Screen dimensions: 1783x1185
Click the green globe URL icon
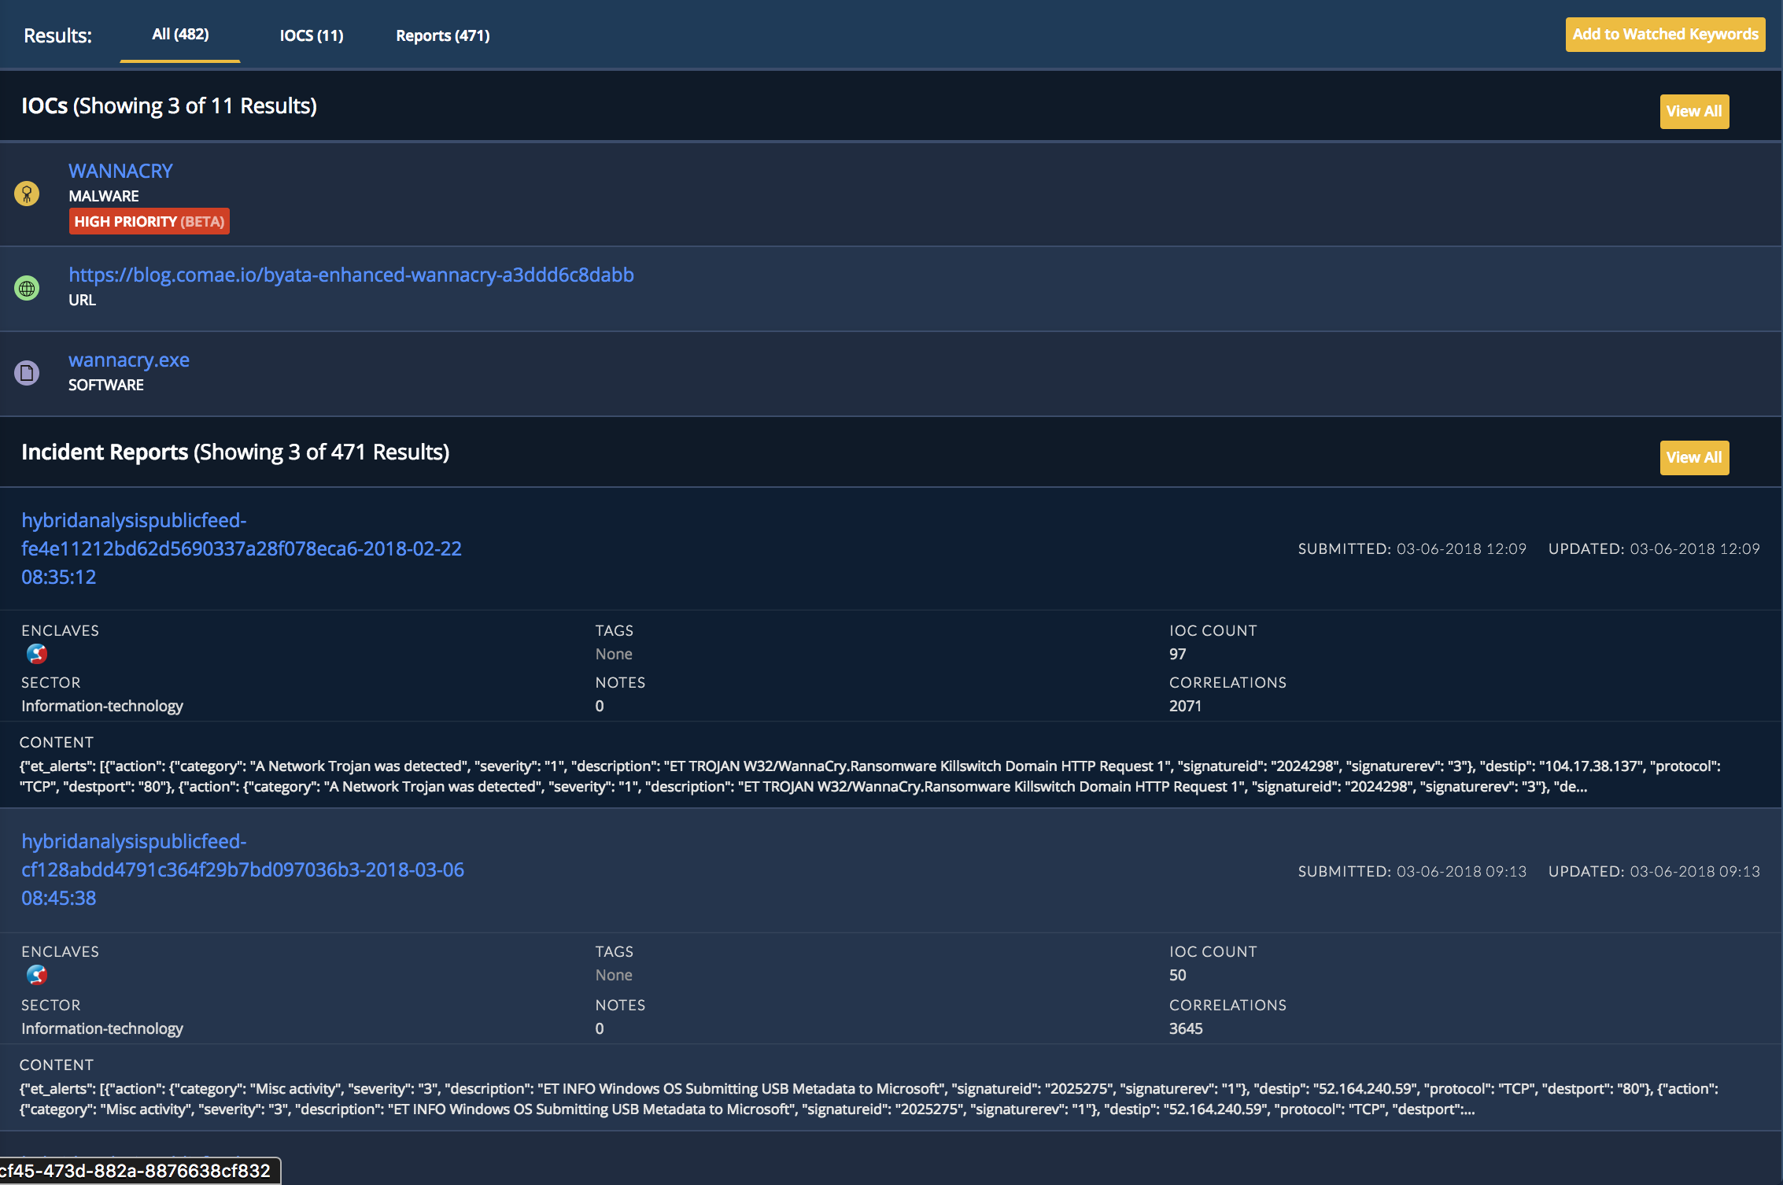[x=27, y=288]
